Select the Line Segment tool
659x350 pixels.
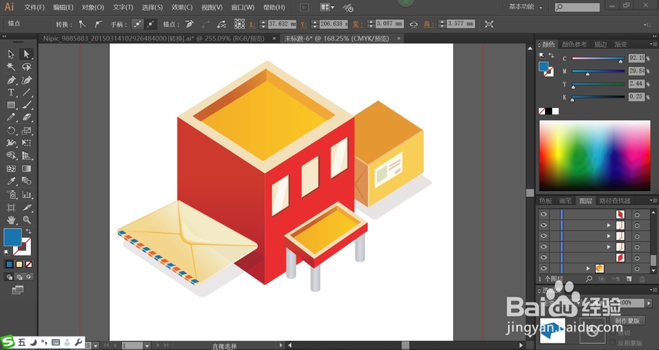pyautogui.click(x=26, y=92)
